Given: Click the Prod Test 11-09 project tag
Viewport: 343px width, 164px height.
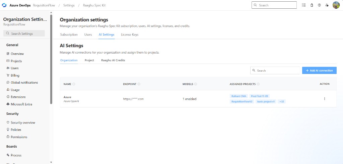Looking at the screenshot, I should point(260,96).
